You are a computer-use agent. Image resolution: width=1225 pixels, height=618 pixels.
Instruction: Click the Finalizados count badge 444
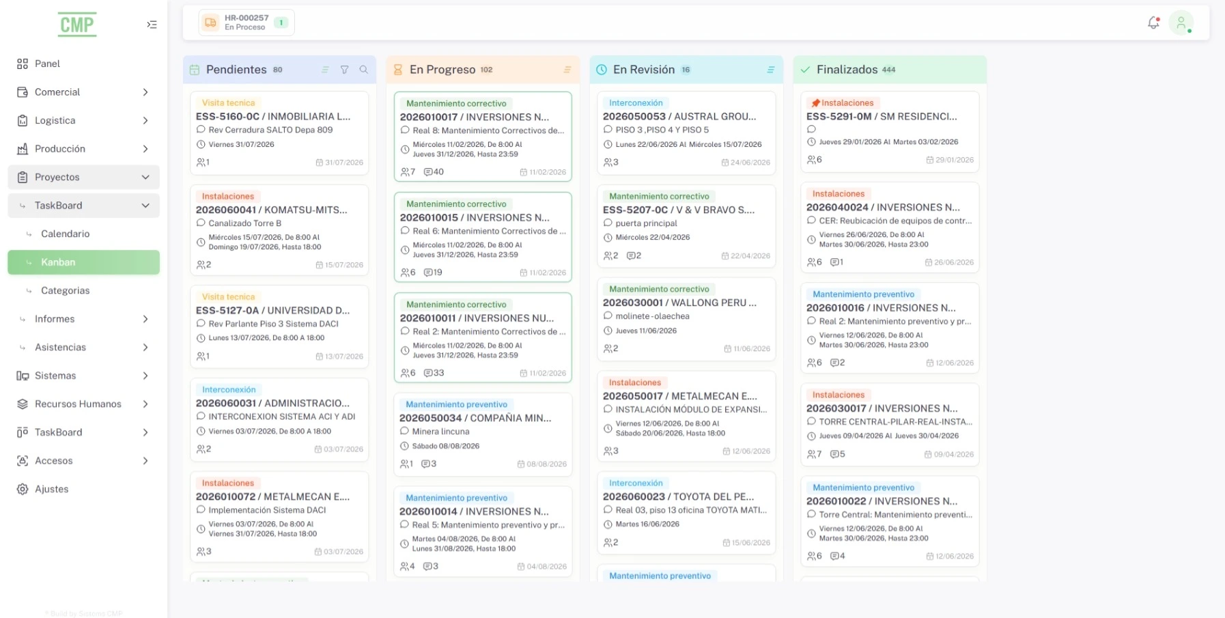click(x=888, y=70)
